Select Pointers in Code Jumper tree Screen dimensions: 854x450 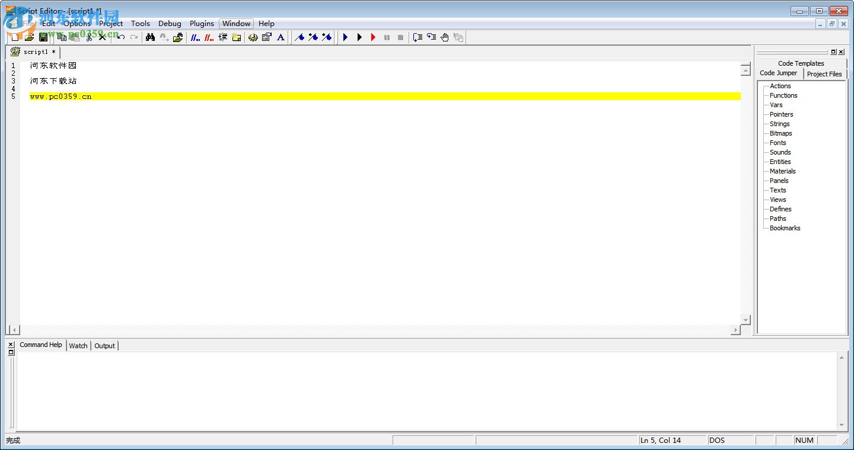tap(782, 114)
